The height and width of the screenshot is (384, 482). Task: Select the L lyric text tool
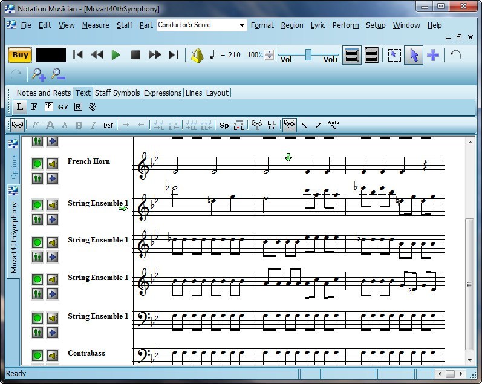click(x=20, y=107)
